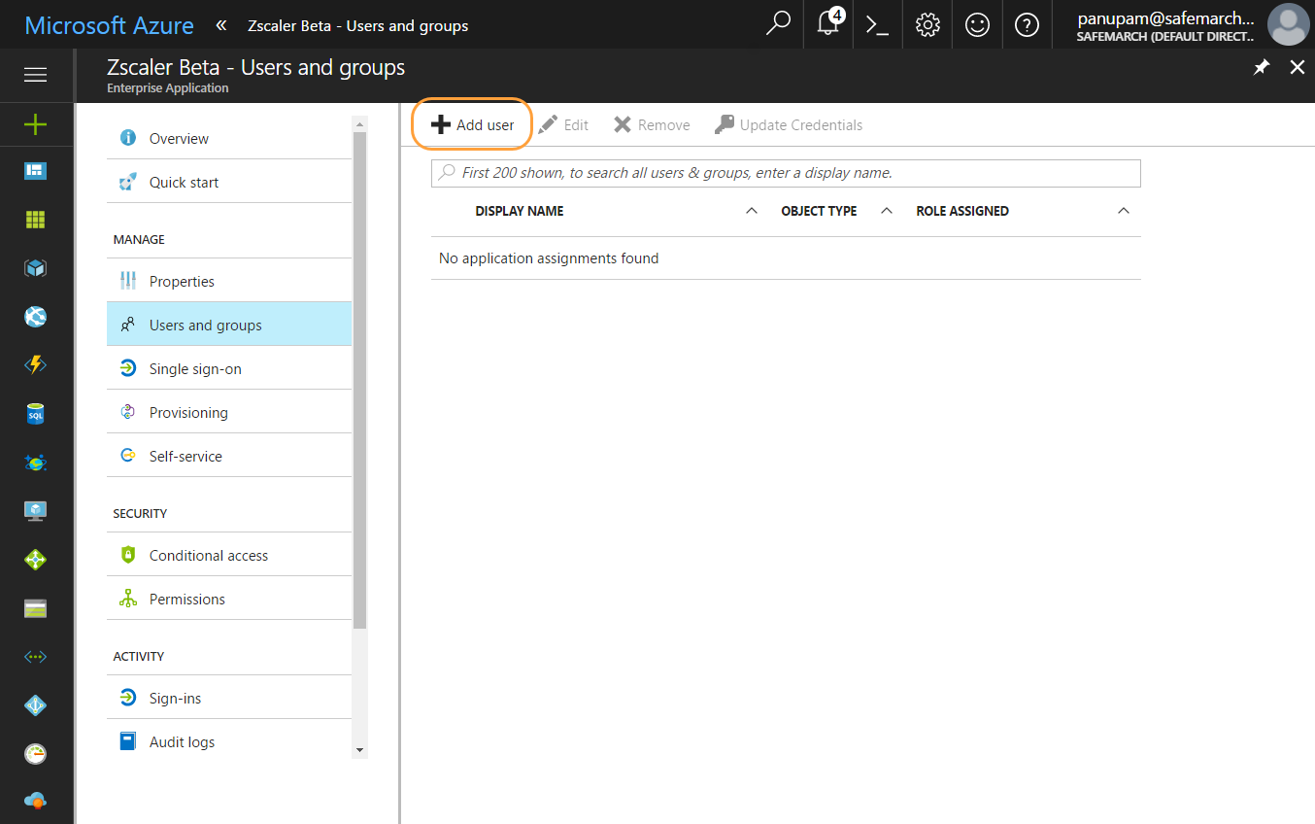1315x824 pixels.
Task: Collapse the breadcrumb with the double chevron
Action: [220, 26]
